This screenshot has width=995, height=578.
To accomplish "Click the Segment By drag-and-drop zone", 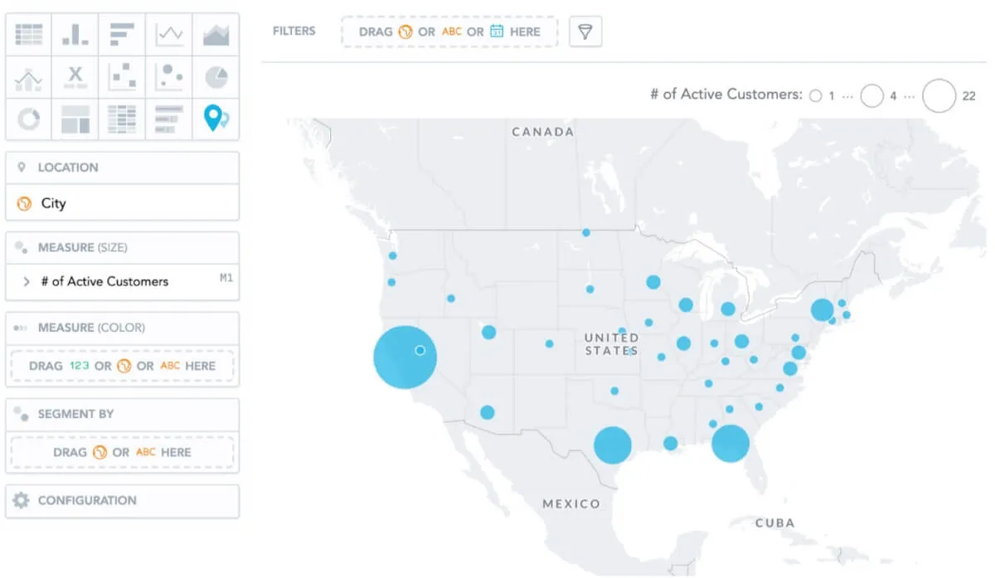I will coord(122,452).
